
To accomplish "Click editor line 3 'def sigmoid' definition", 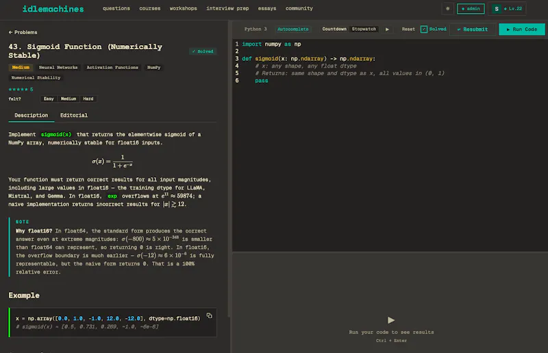I will click(309, 59).
